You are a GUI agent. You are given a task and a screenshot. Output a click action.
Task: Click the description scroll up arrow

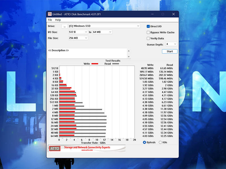tap(129, 51)
